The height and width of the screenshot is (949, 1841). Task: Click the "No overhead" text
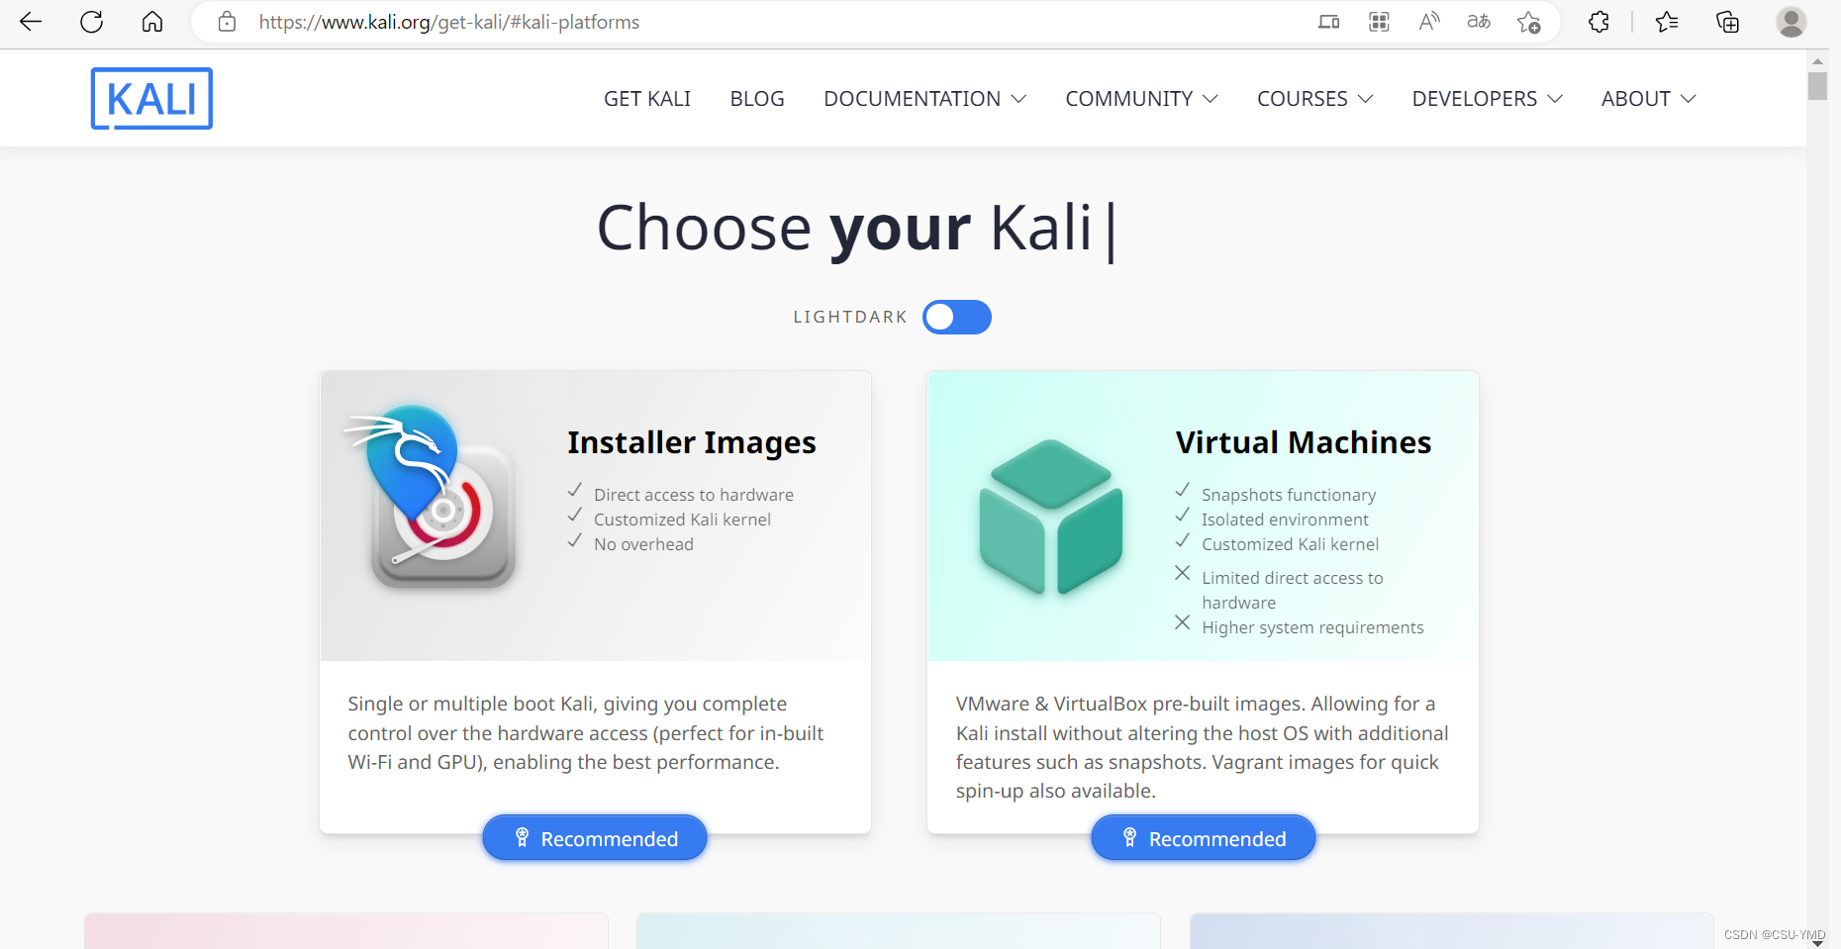pos(643,544)
